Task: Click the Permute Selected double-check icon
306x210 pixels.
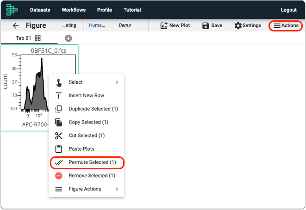Action: (x=58, y=162)
